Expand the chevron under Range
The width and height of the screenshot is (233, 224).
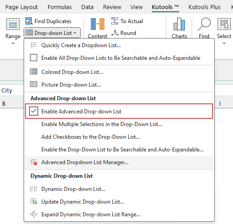[13, 44]
